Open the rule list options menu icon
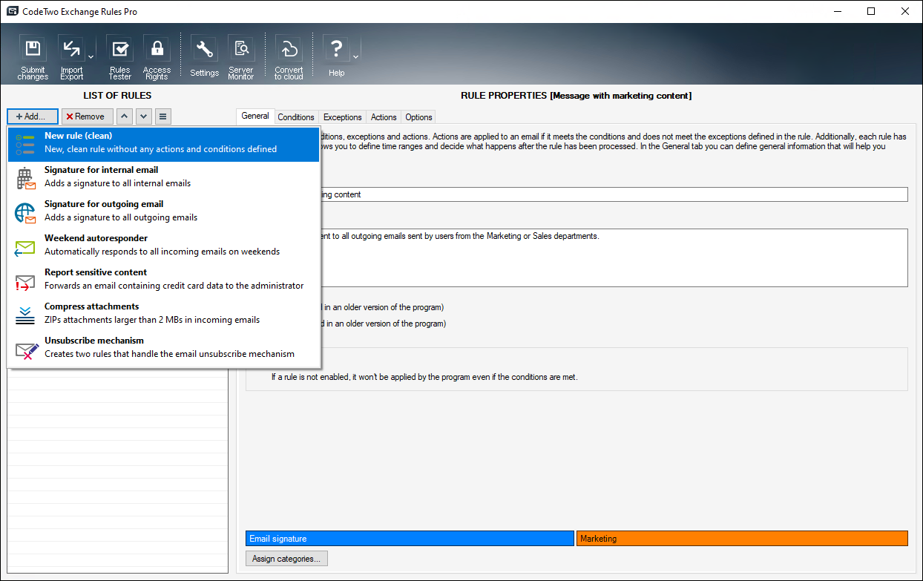923x581 pixels. coord(163,116)
